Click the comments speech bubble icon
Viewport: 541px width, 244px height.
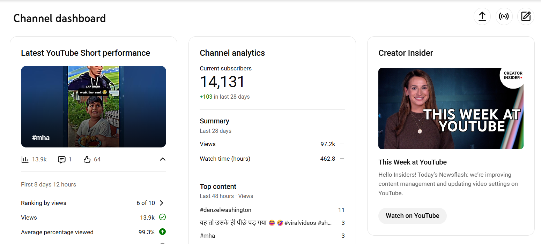62,160
